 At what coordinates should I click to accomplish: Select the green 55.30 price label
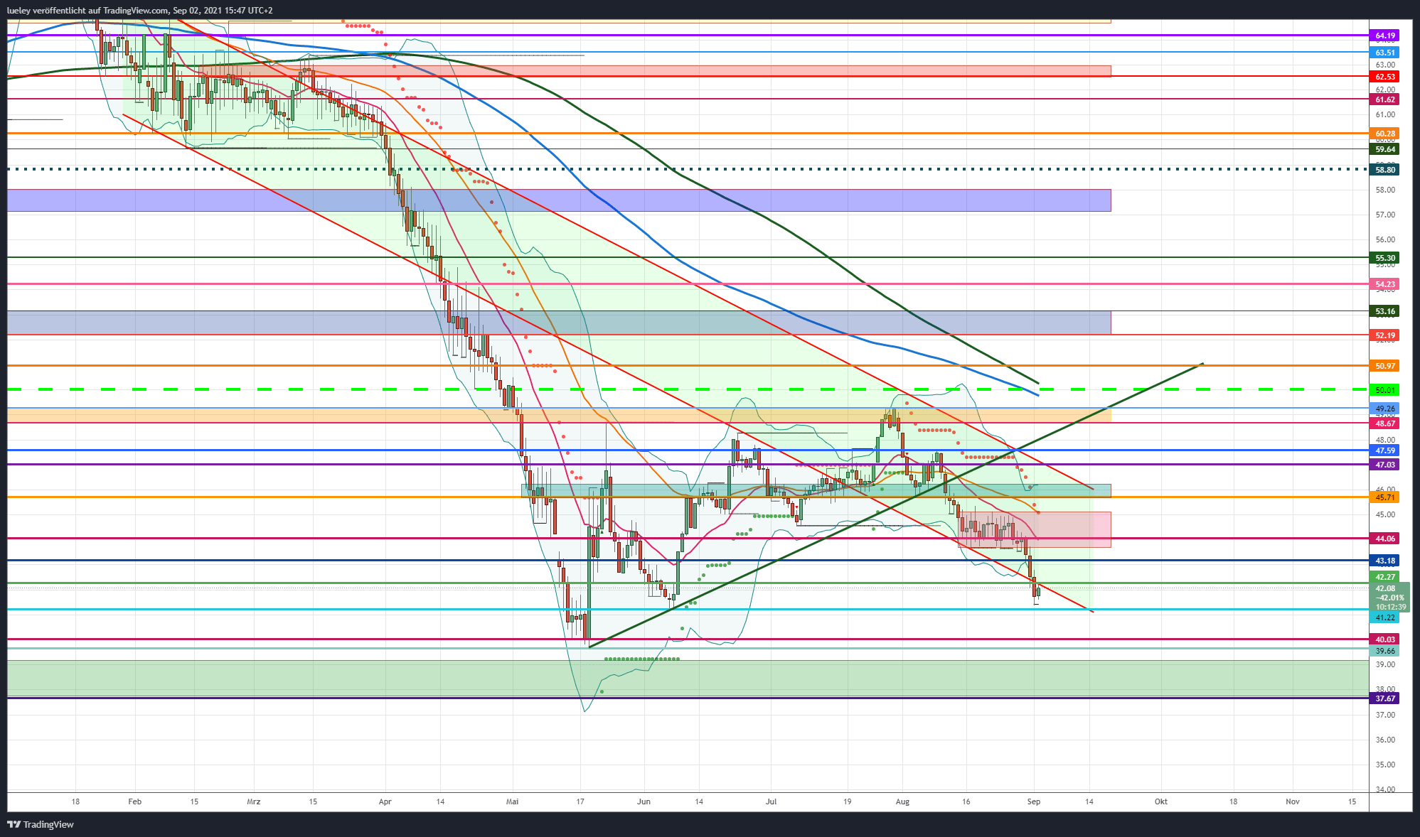1384,258
